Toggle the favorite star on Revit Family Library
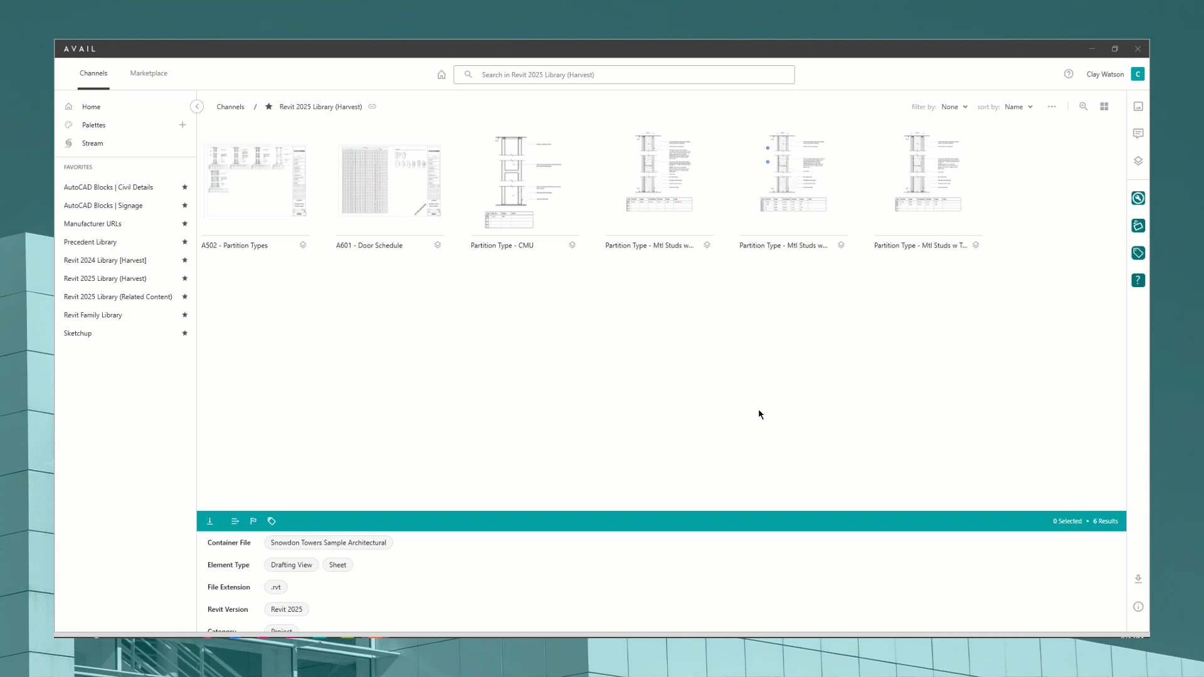 [x=185, y=315]
